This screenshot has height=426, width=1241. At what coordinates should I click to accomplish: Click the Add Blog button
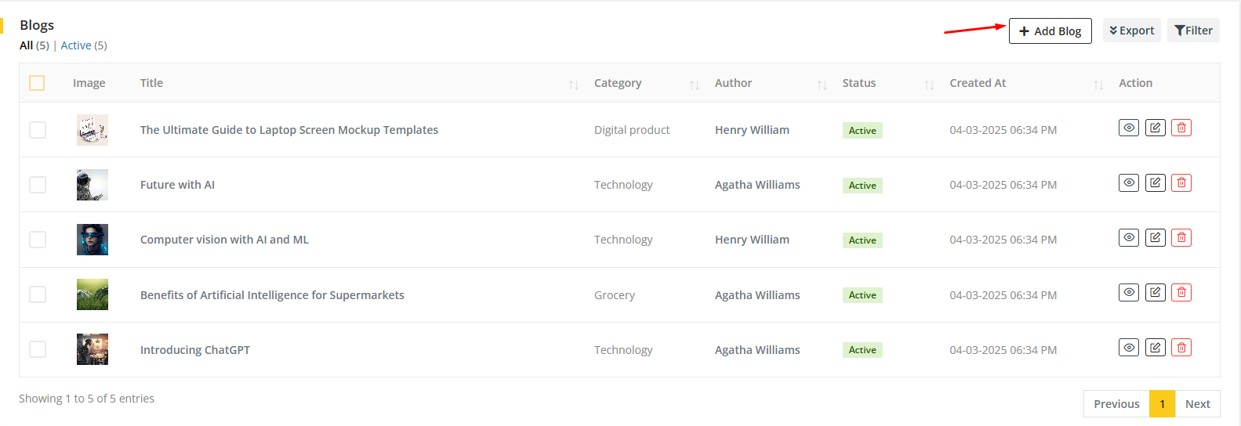pos(1050,31)
